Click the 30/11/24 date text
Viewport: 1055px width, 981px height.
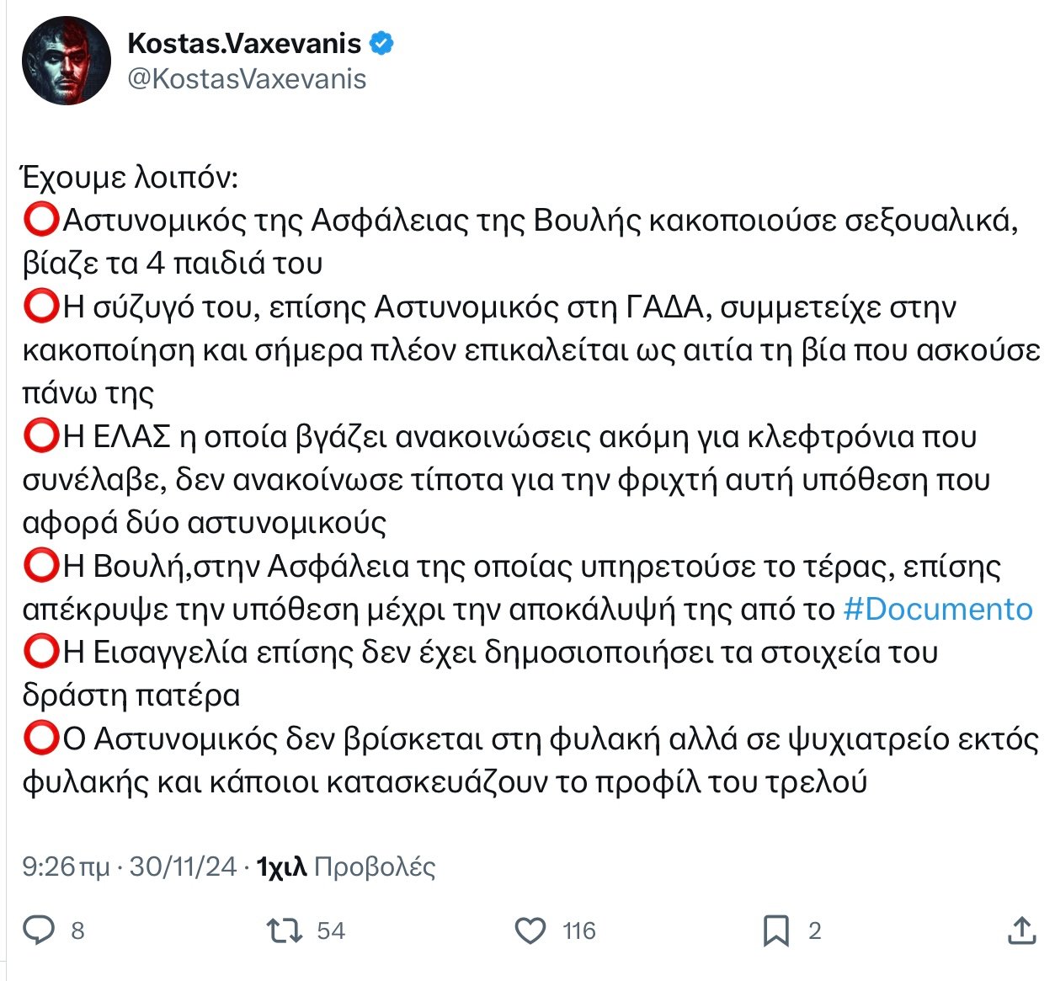click(184, 866)
